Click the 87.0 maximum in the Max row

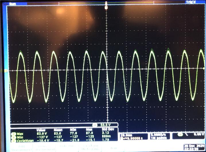tap(89, 133)
